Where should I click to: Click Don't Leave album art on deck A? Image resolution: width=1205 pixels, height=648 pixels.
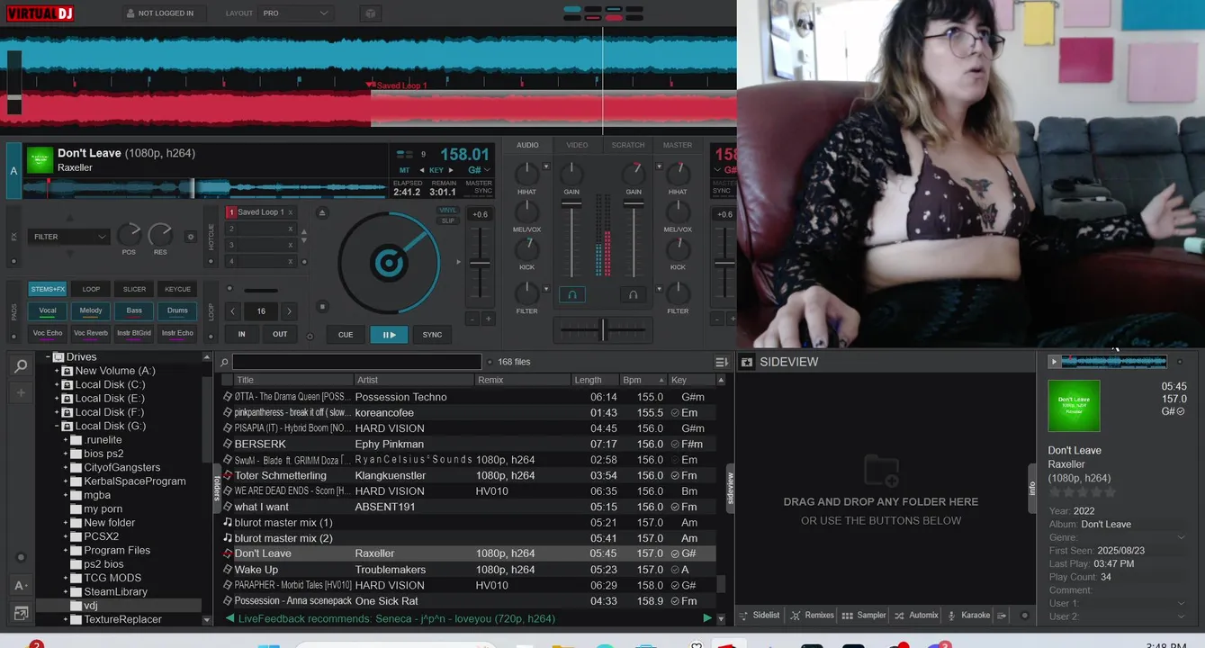click(40, 160)
